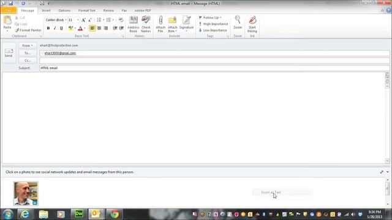The height and width of the screenshot is (220, 392).
Task: Clear formatting with the eraser icon
Action: pyautogui.click(x=121, y=20)
